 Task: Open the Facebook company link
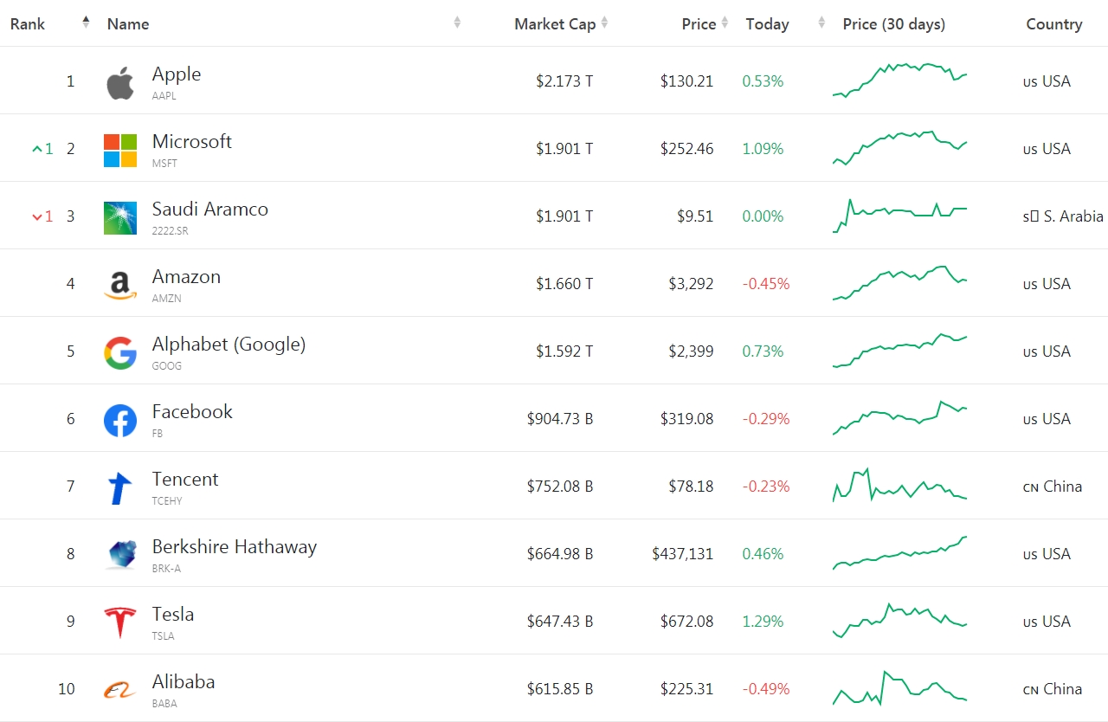[192, 412]
